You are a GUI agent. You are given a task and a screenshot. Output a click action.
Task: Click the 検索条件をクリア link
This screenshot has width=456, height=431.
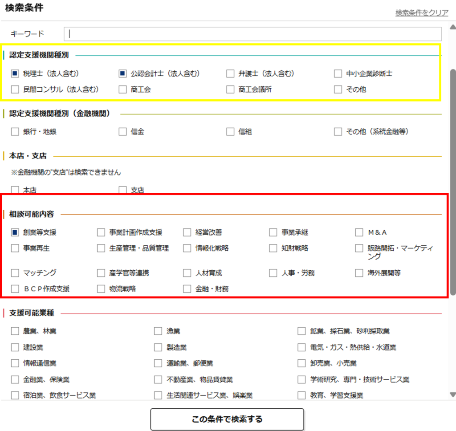pos(421,13)
